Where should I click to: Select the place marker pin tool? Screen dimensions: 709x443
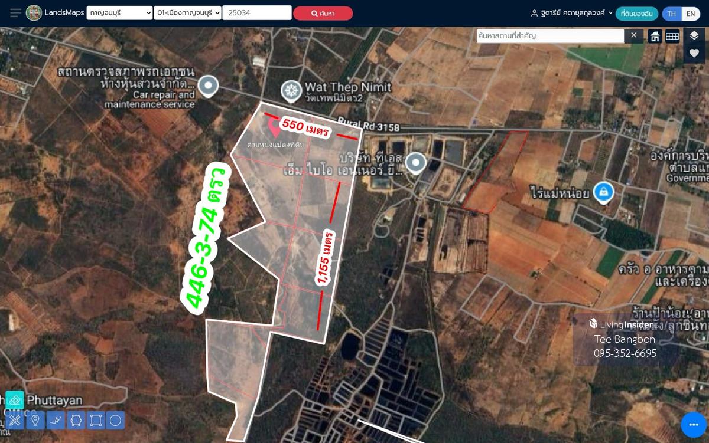click(35, 420)
